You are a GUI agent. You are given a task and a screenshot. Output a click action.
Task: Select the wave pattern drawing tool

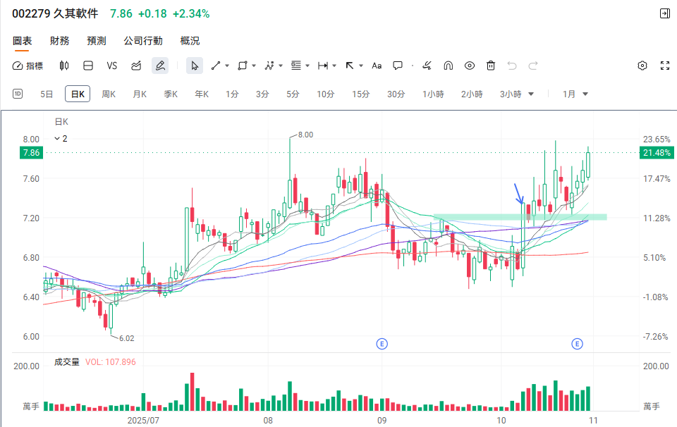pyautogui.click(x=269, y=66)
